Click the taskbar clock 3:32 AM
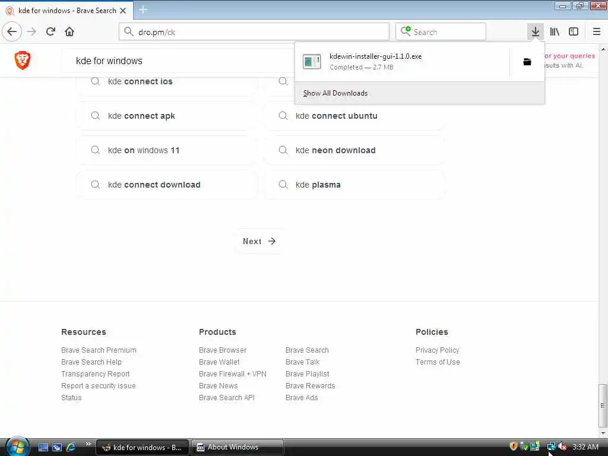 [x=585, y=446]
